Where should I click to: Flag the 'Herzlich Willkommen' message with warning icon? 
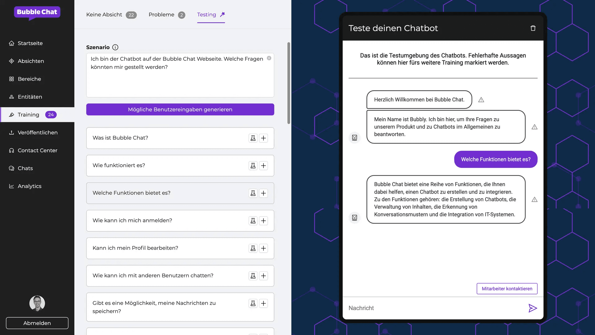tap(481, 100)
